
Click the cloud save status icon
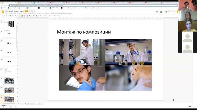click(x=34, y=11)
